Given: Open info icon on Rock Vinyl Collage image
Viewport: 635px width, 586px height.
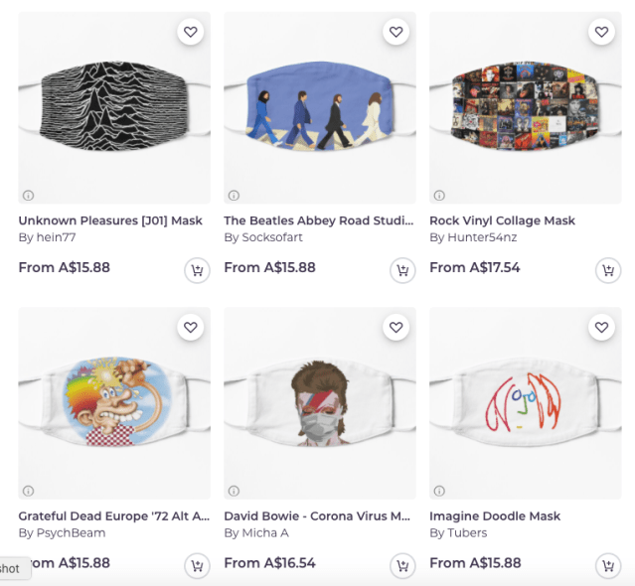Looking at the screenshot, I should (439, 195).
